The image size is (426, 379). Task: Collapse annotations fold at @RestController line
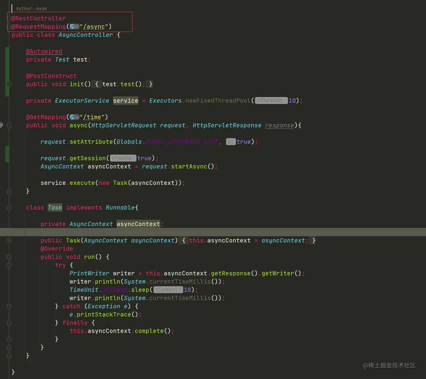click(9, 18)
